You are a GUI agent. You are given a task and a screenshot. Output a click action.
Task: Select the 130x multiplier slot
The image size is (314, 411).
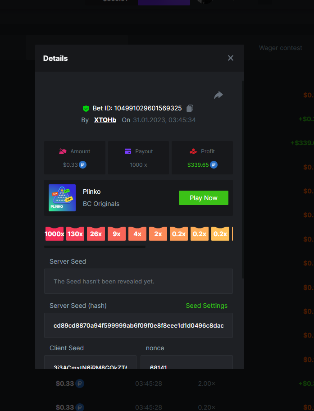click(x=75, y=234)
